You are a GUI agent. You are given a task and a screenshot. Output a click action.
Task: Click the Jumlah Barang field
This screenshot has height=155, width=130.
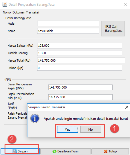[x=80, y=53]
